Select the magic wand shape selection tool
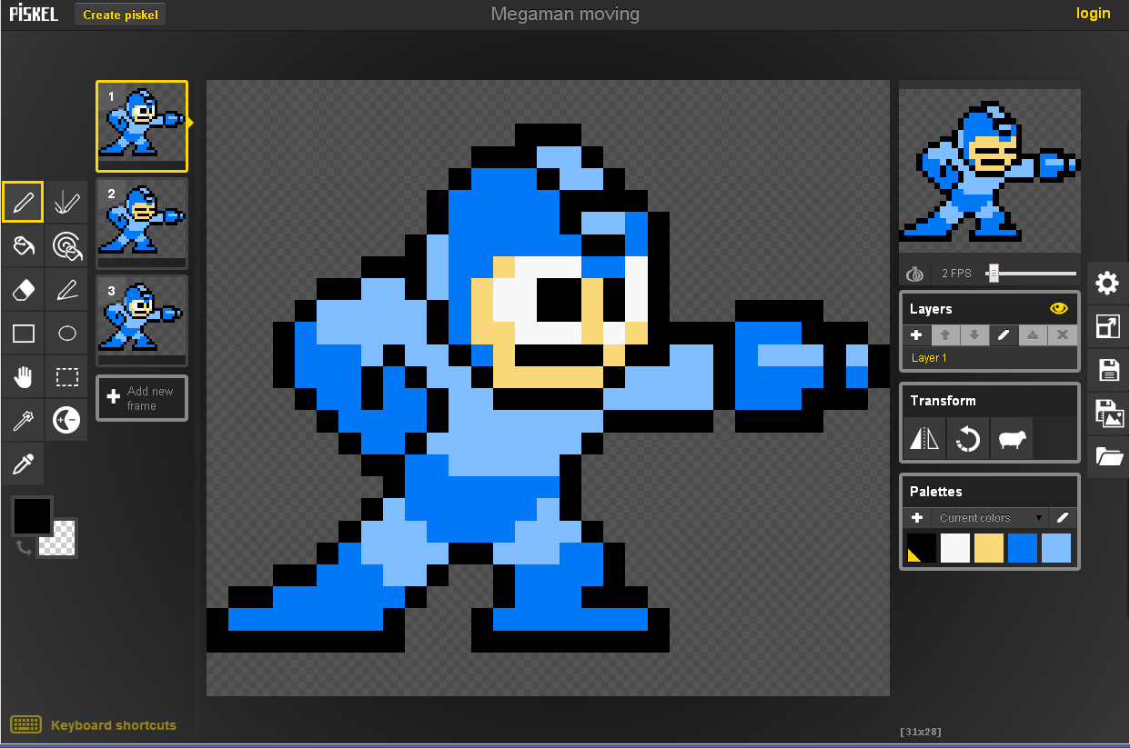Image resolution: width=1130 pixels, height=748 pixels. (23, 420)
